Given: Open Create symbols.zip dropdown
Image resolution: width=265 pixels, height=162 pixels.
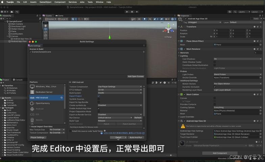Looking at the screenshot, I should [120, 105].
